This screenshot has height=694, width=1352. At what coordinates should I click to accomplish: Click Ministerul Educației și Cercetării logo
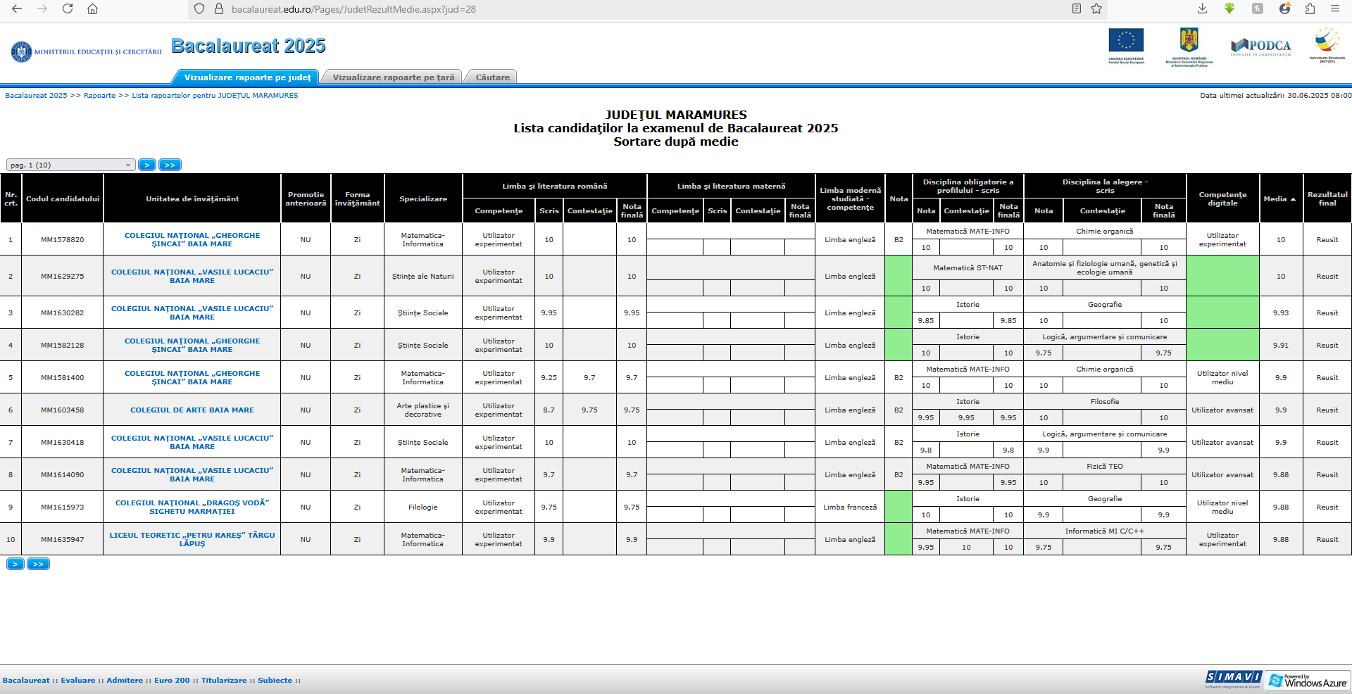[x=86, y=51]
